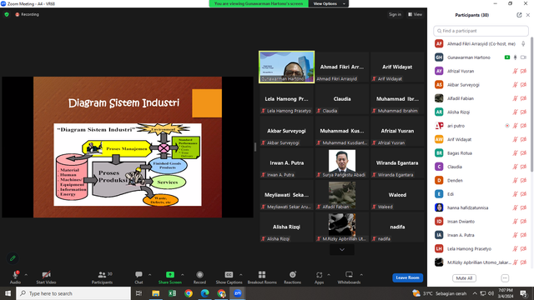534x300 pixels.
Task: Toggle Akbar Surveyogi's muted microphone
Action: click(516, 85)
